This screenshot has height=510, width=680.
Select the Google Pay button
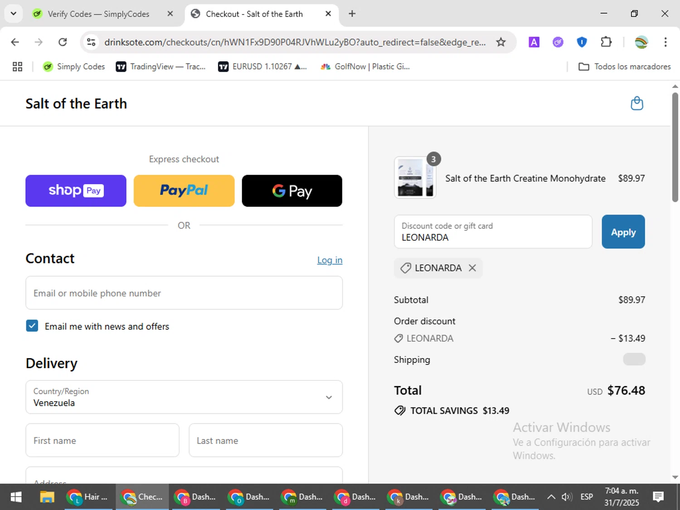click(x=292, y=191)
